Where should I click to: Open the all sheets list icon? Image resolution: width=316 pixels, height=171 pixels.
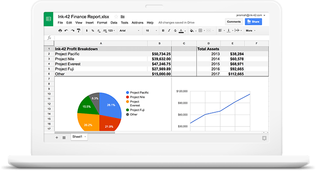(x=64, y=137)
